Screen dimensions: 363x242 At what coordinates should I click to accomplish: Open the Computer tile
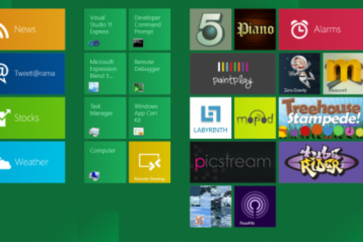tap(105, 162)
